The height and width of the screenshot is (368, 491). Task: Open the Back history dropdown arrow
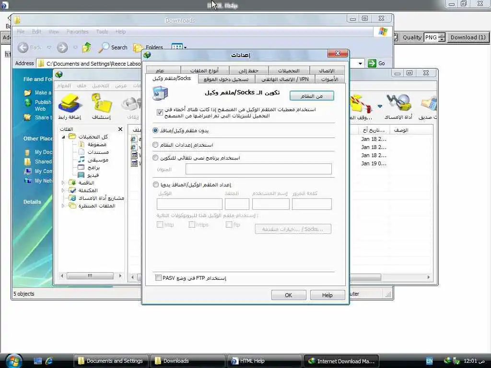(x=49, y=47)
